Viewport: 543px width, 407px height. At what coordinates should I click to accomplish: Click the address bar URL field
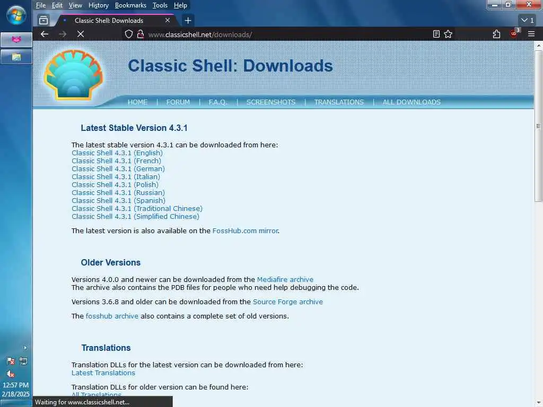tap(277, 34)
